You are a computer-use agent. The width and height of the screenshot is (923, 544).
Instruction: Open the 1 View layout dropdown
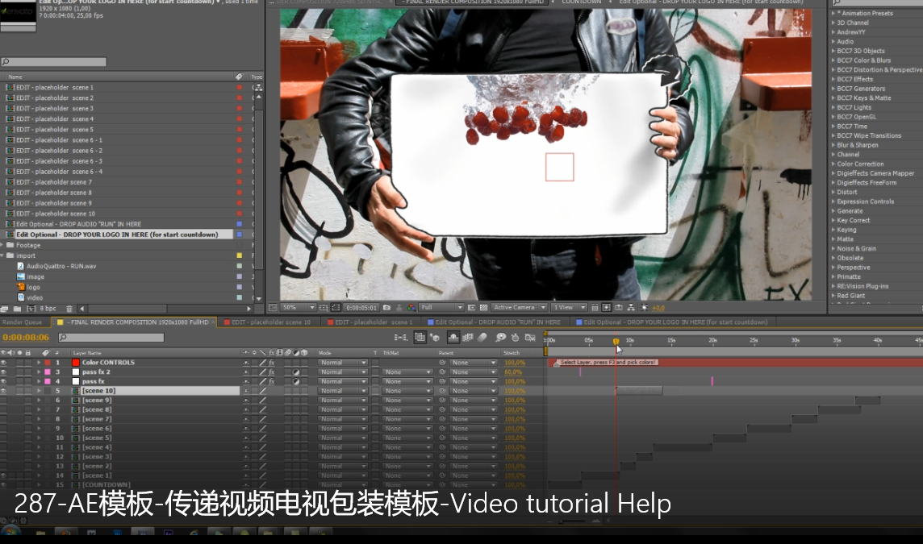click(569, 308)
